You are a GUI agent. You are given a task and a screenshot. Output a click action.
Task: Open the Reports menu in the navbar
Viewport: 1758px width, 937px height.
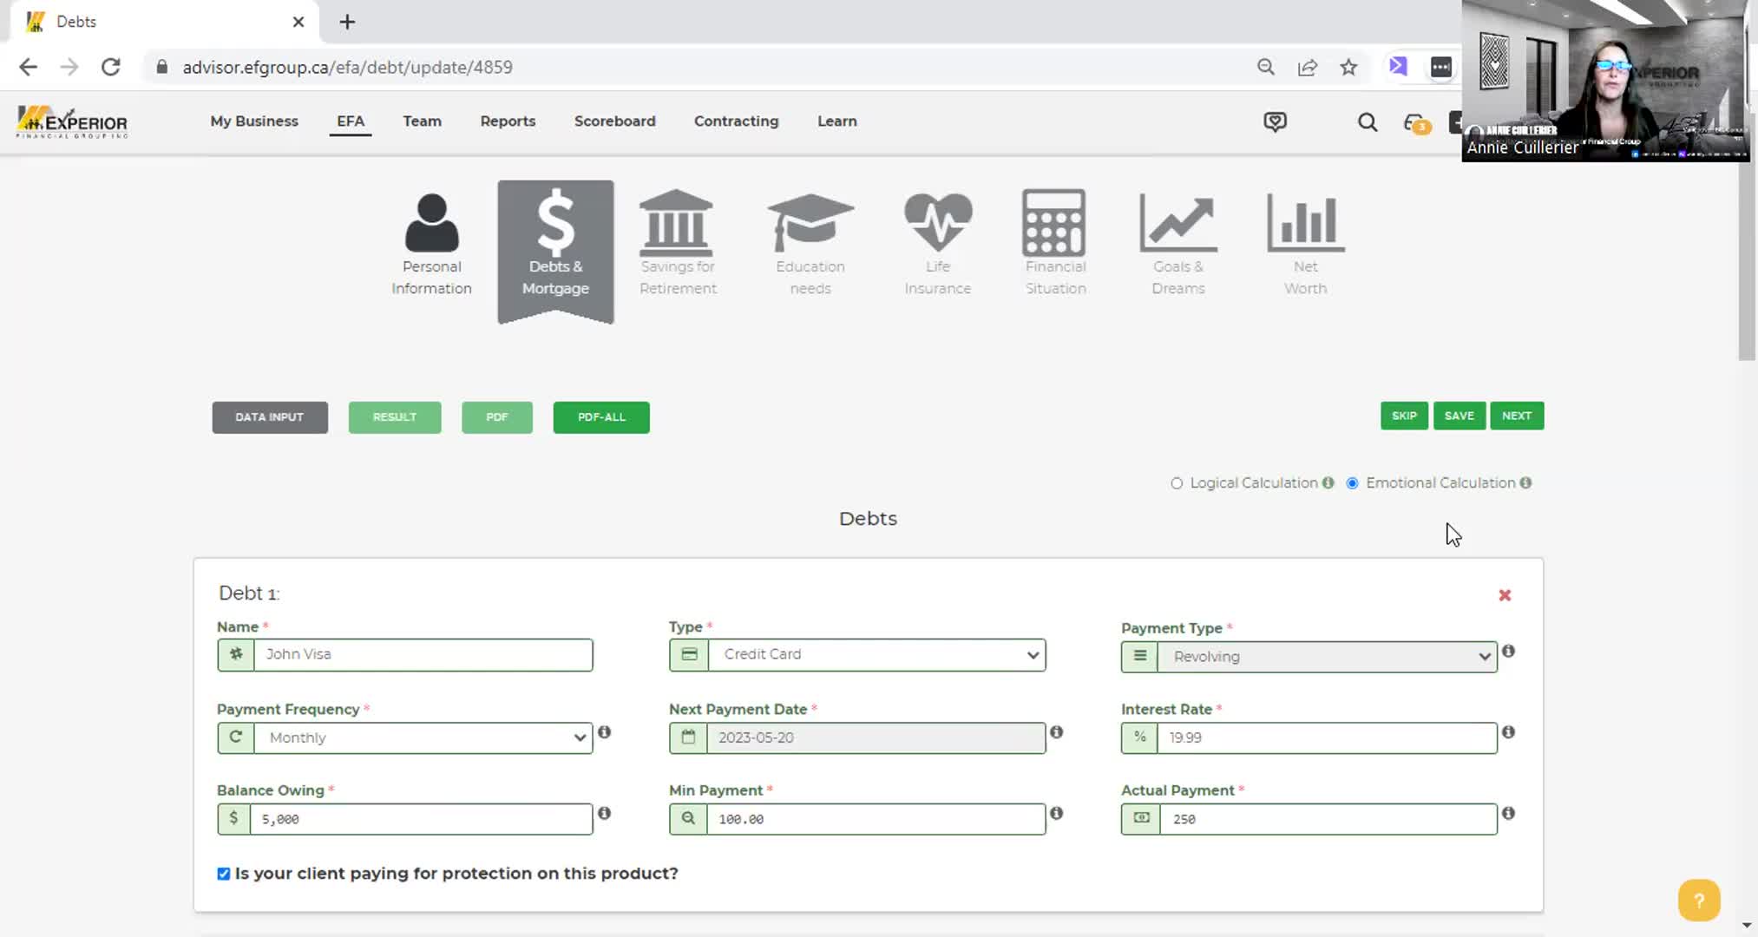(508, 121)
